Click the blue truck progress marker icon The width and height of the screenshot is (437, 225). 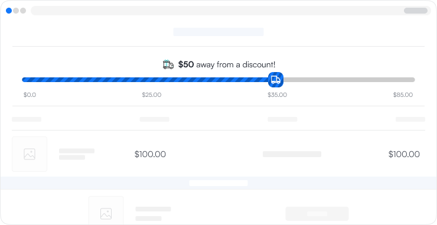click(276, 80)
